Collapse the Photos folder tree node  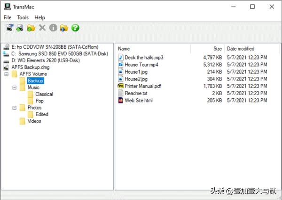click(15, 108)
